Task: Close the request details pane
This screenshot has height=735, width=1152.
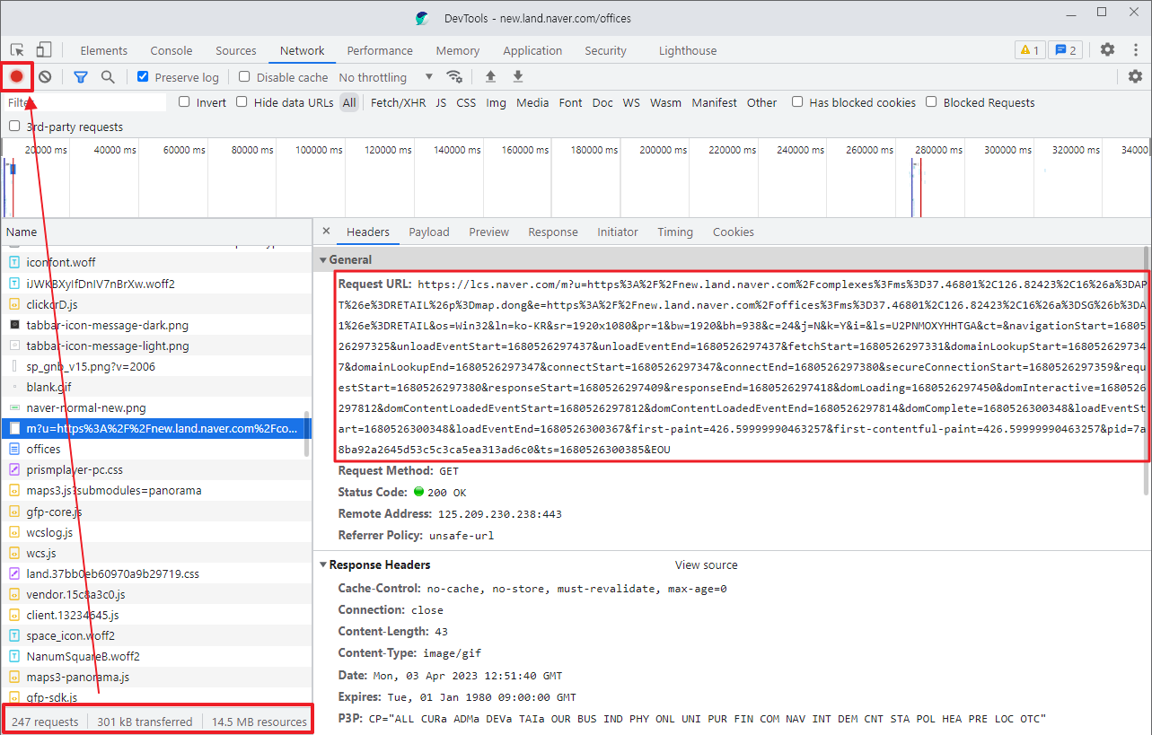Action: coord(326,232)
